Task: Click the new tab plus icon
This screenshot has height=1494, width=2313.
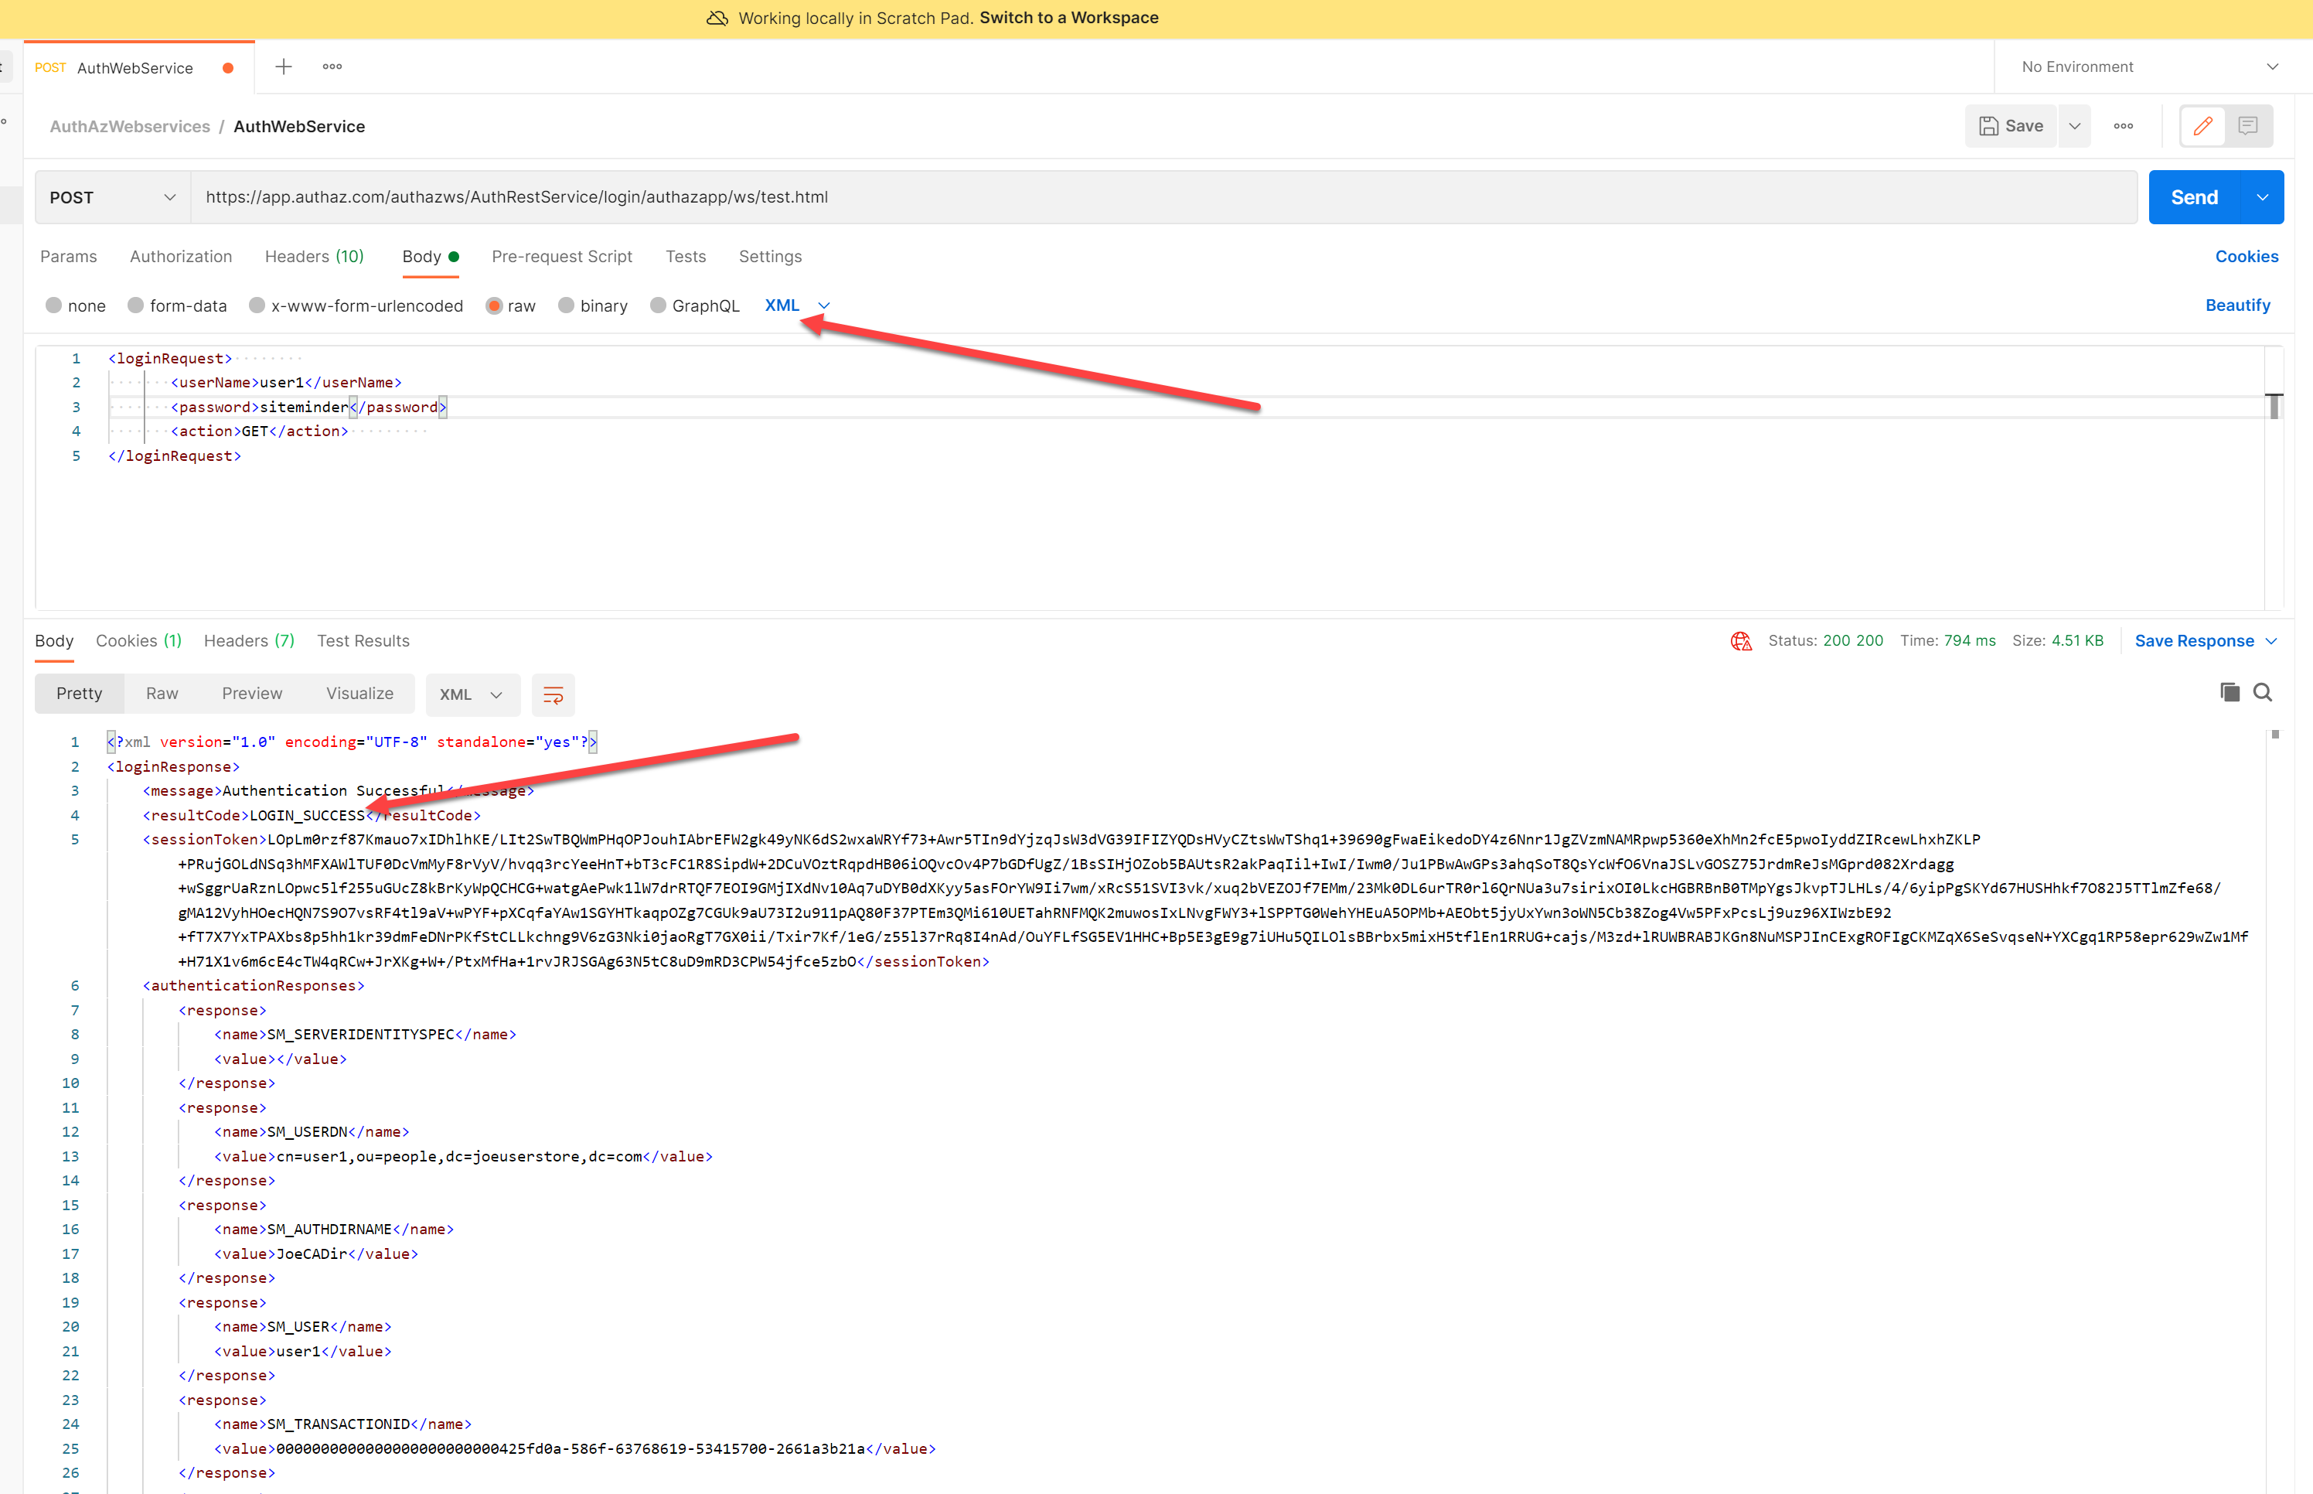Action: point(283,67)
